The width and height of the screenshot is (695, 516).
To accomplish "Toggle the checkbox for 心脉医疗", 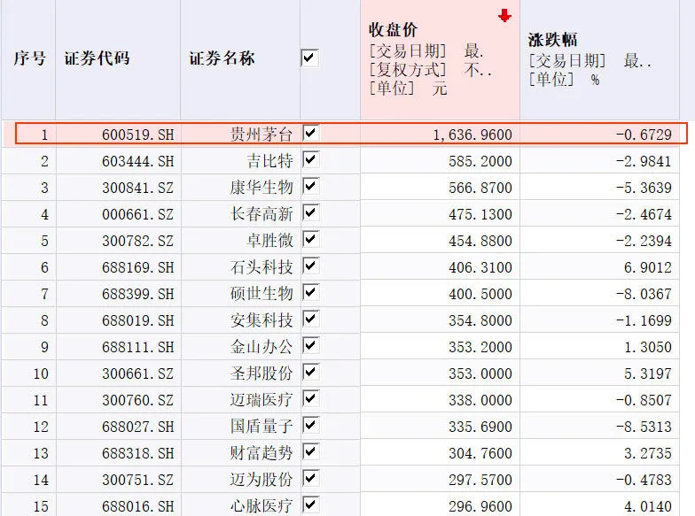I will click(310, 504).
